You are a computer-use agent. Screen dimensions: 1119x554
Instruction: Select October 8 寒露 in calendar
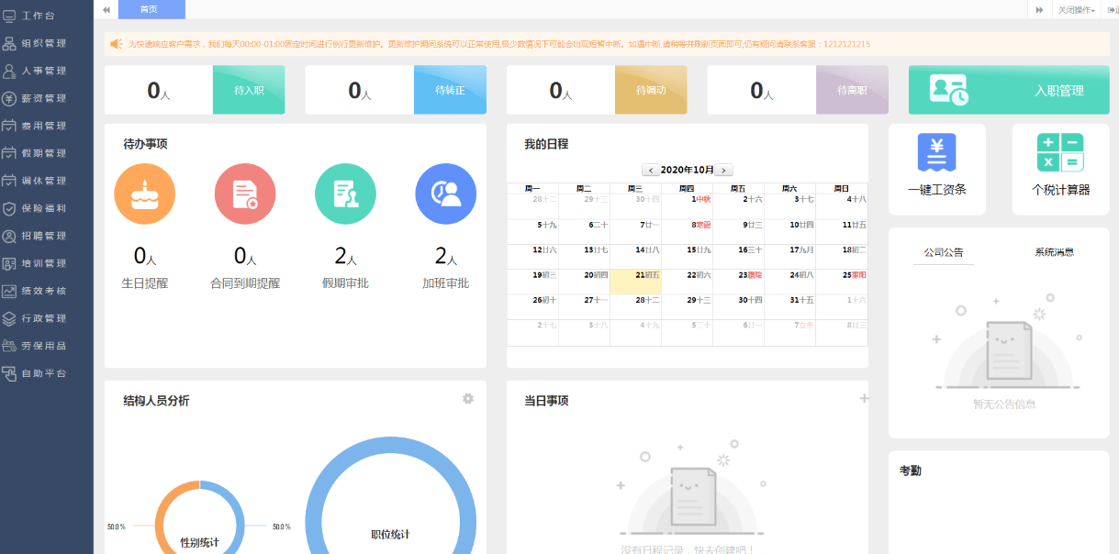(687, 231)
